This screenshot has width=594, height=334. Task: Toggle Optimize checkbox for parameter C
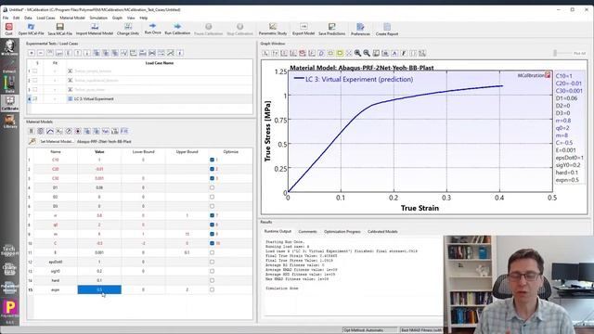click(213, 243)
